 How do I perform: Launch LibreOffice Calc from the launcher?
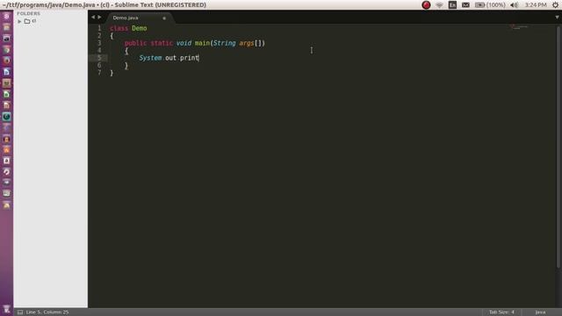(6, 94)
